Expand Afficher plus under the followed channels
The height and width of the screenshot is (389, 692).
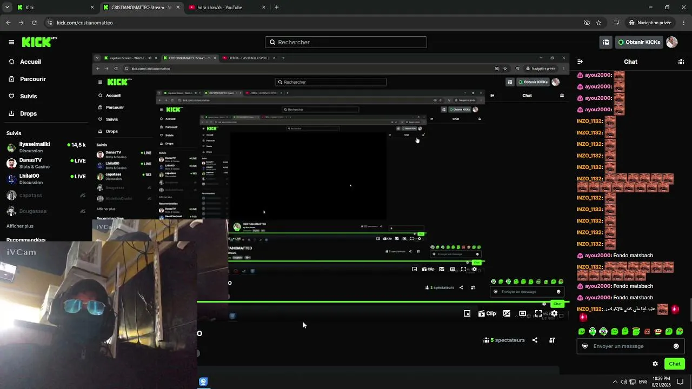click(20, 226)
